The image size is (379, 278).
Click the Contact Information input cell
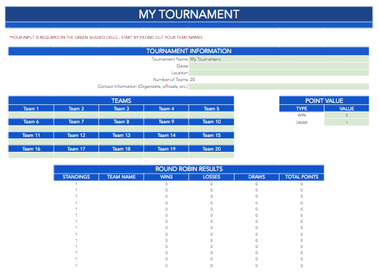pos(279,87)
